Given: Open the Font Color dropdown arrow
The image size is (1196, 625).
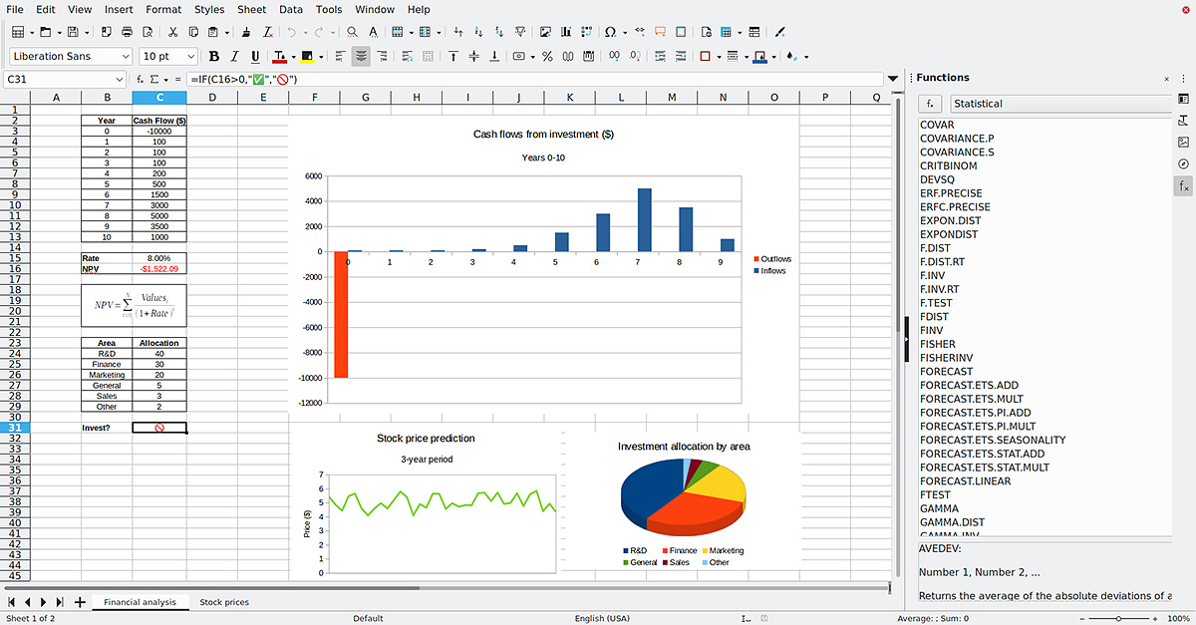Looking at the screenshot, I should coord(292,57).
